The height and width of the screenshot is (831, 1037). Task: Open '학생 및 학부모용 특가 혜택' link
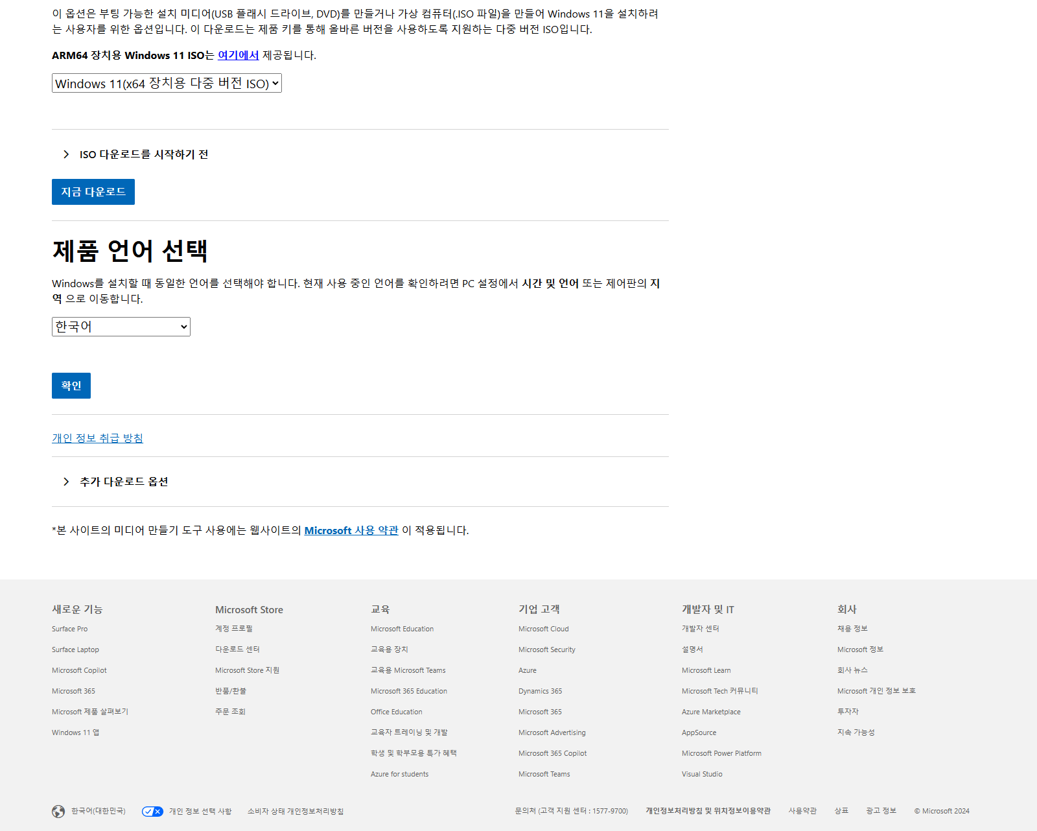click(x=414, y=753)
